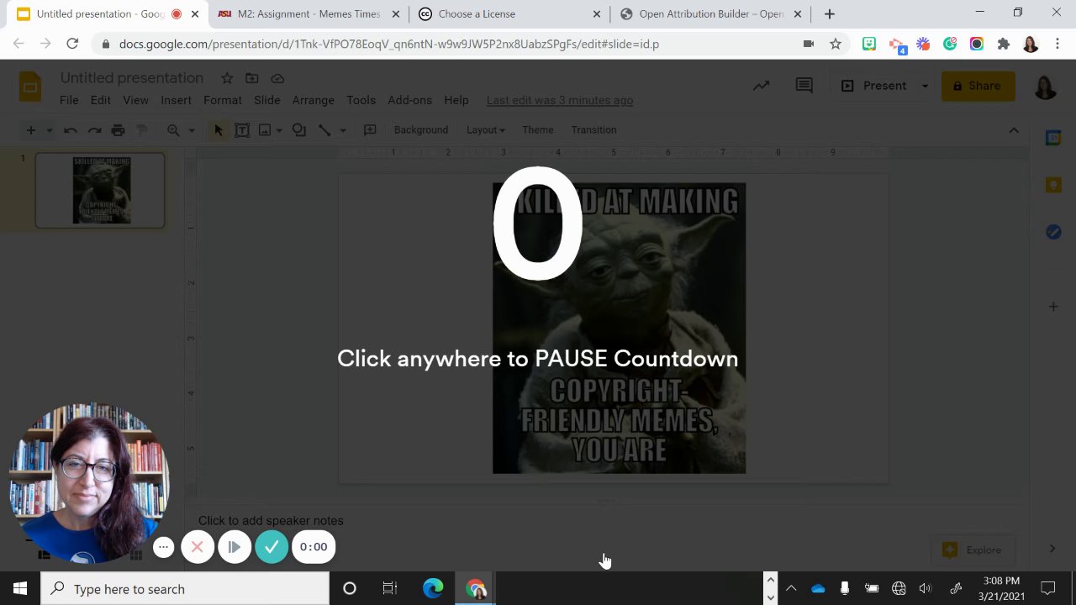Cancel the recording with the red X button
This screenshot has height=605, width=1076.
point(198,547)
